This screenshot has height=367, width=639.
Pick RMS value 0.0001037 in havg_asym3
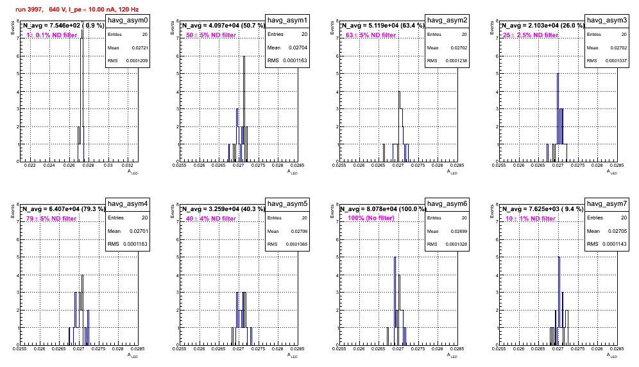pyautogui.click(x=616, y=61)
